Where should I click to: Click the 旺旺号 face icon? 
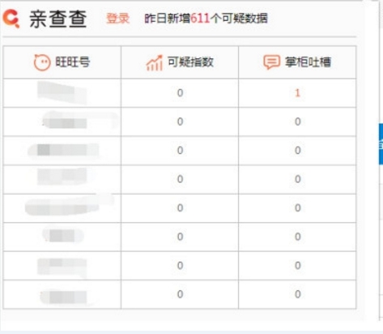(42, 62)
